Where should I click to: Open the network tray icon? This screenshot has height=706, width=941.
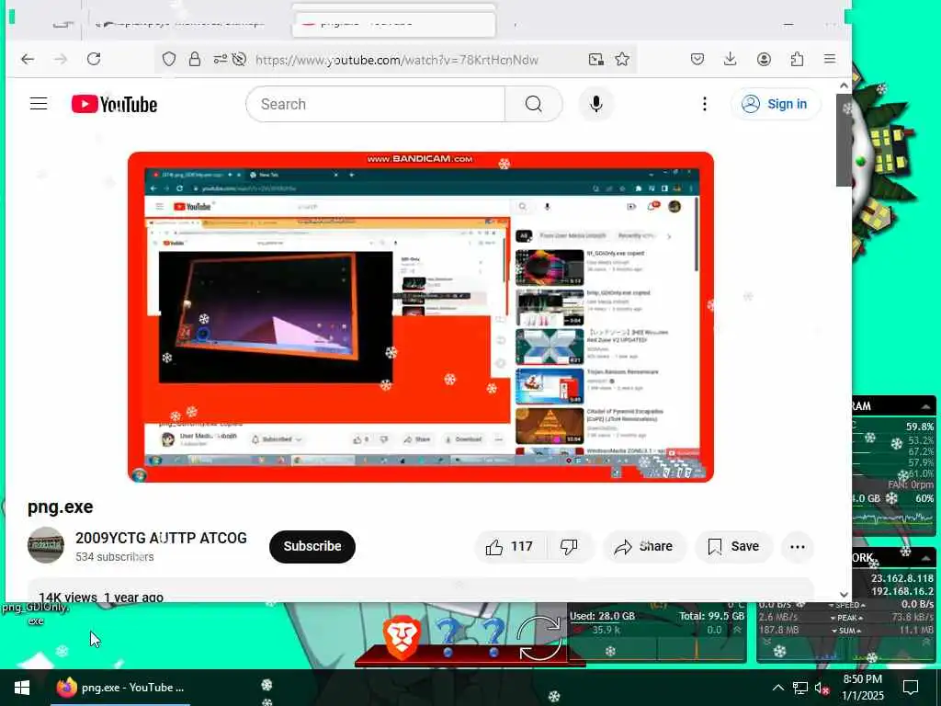[x=800, y=688]
